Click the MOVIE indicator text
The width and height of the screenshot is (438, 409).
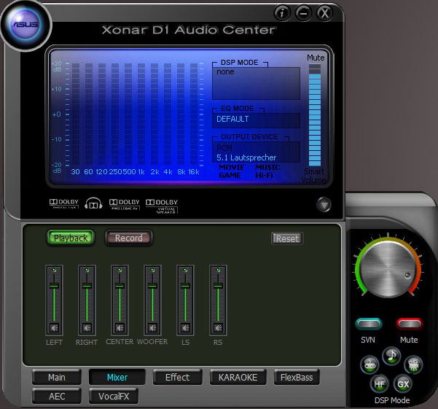[232, 168]
